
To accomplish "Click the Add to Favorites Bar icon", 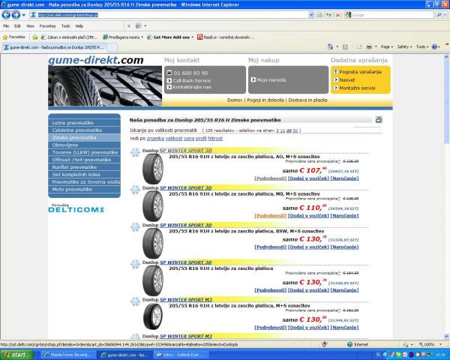I will click(x=35, y=37).
